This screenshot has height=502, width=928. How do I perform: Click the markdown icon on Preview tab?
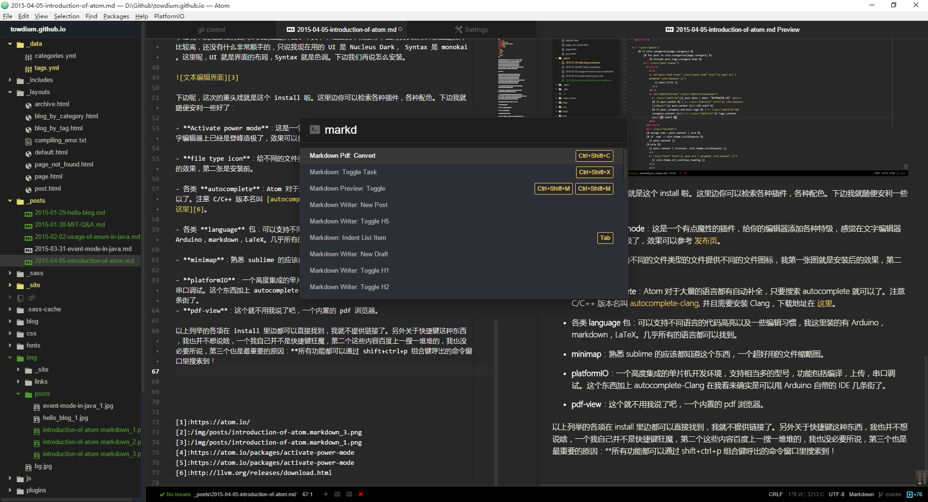(669, 29)
